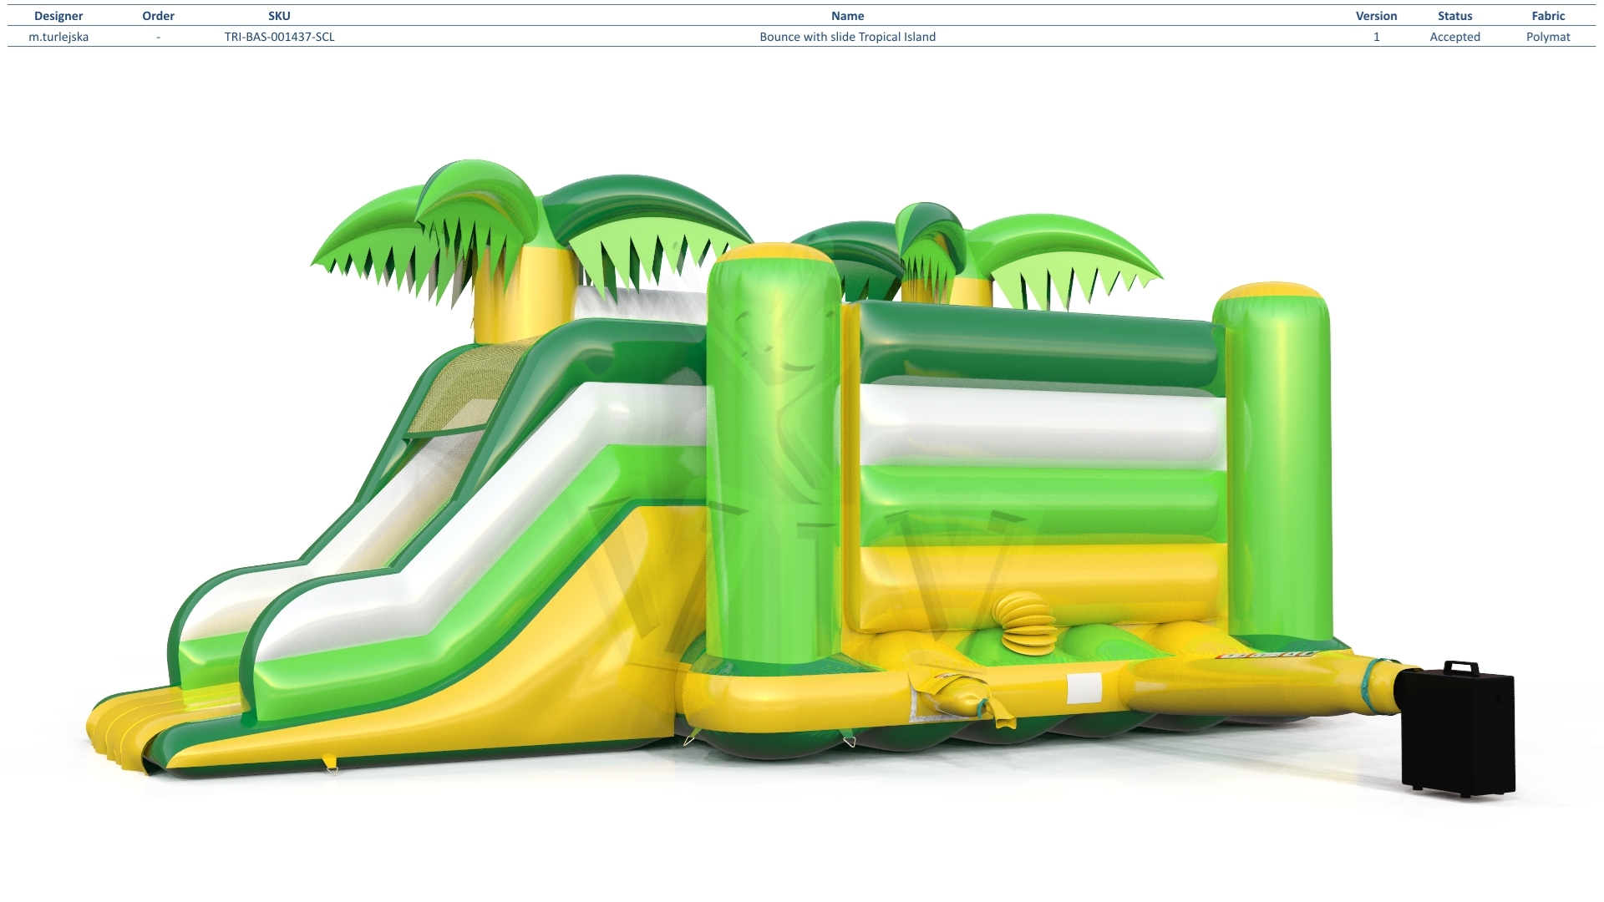This screenshot has width=1604, height=902.
Task: Click the Order column header
Action: 158,16
